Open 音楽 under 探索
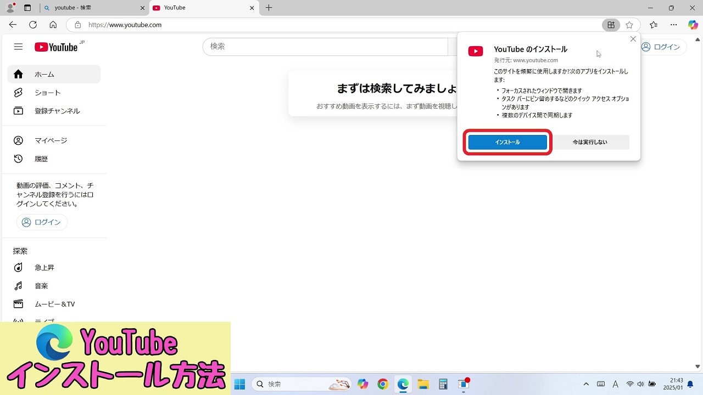This screenshot has width=703, height=395. (x=54, y=286)
